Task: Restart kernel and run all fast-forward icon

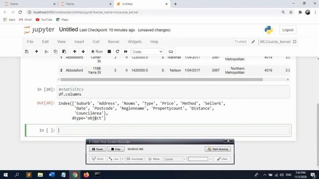Action: [126, 52]
